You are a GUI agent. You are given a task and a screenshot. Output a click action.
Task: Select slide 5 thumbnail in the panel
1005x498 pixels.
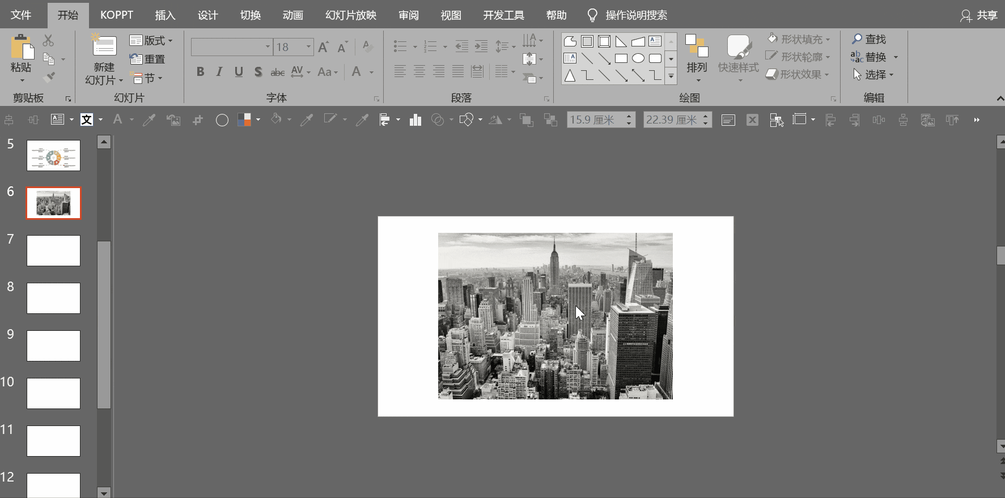point(53,155)
